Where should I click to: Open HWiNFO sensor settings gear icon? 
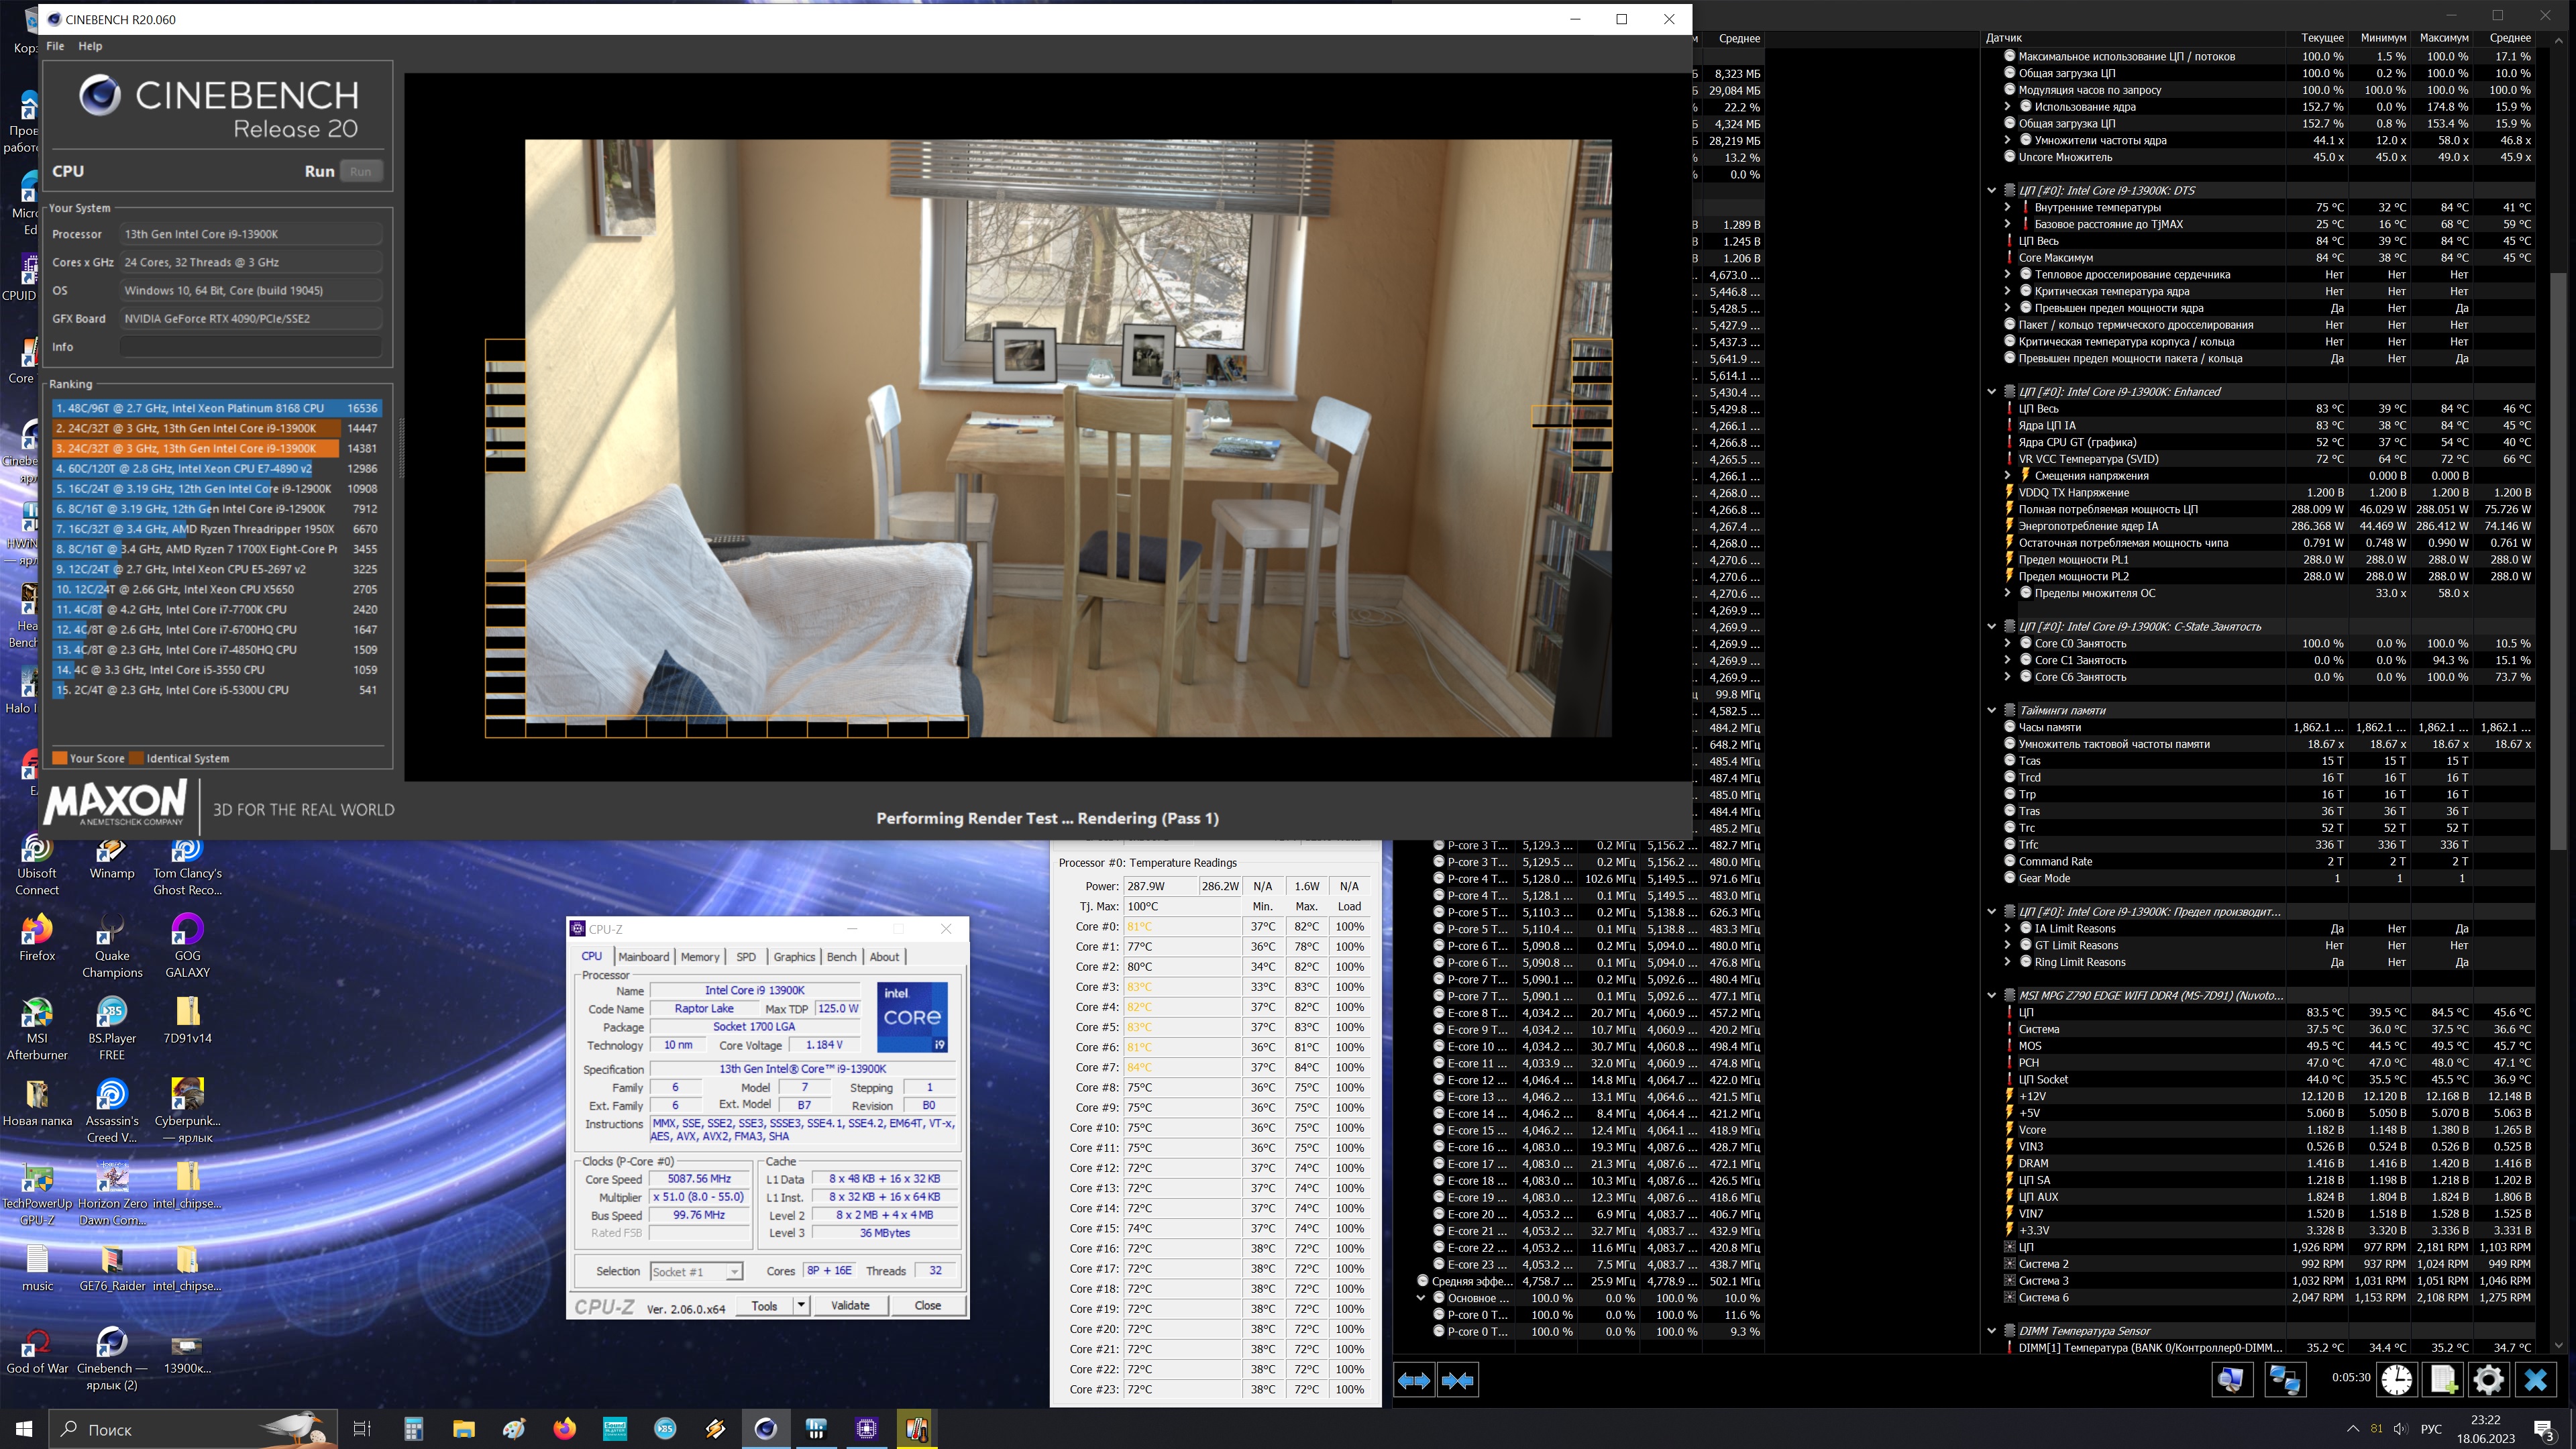click(x=2488, y=1380)
